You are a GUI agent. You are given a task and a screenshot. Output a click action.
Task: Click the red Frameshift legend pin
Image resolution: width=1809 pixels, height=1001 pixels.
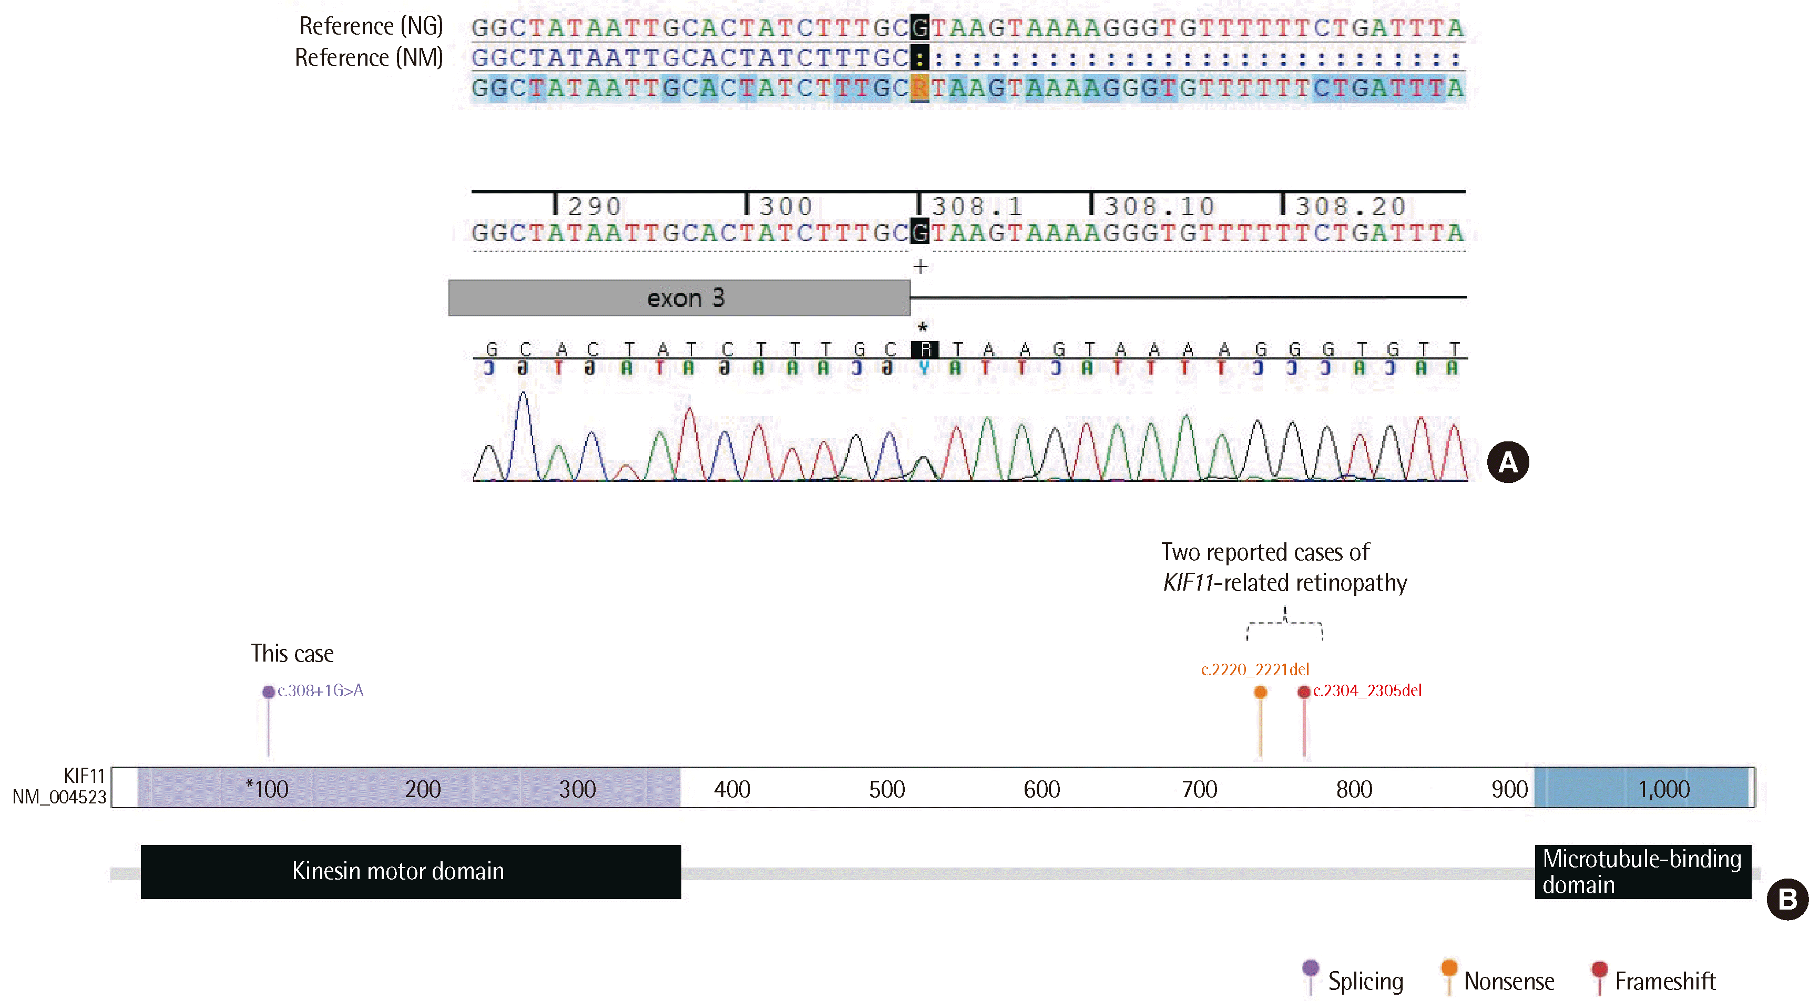pyautogui.click(x=1600, y=969)
